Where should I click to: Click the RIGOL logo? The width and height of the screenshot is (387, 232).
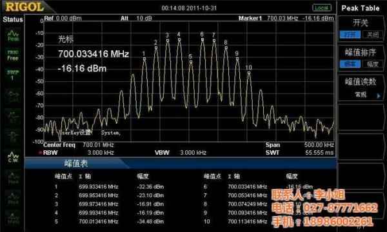[x=25, y=7]
